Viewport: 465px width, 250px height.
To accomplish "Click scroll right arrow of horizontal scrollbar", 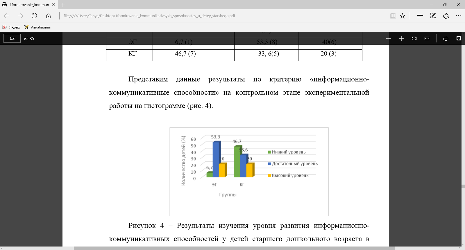I will pyautogui.click(x=459, y=248).
